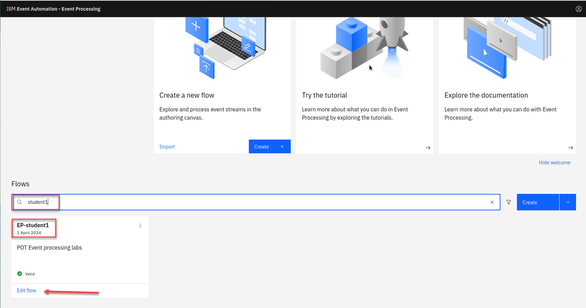This screenshot has height=308, width=586.
Task: Clear the flows search field
Action: pyautogui.click(x=492, y=202)
